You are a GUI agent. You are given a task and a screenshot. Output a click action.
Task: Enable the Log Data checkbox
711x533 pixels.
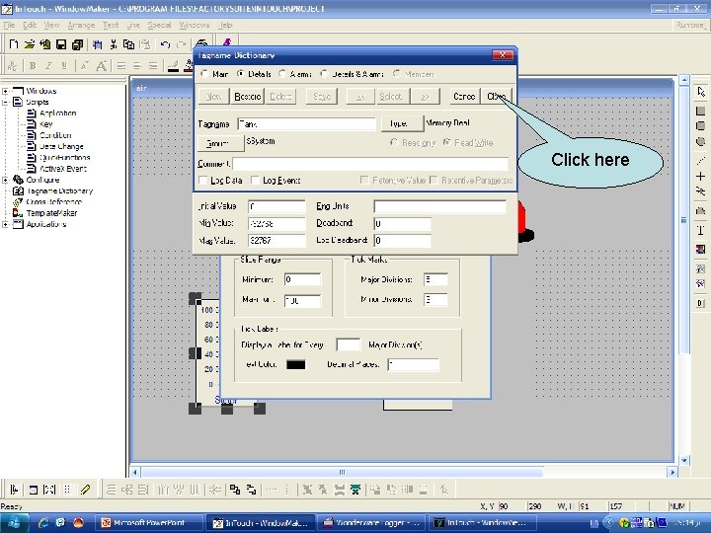203,181
